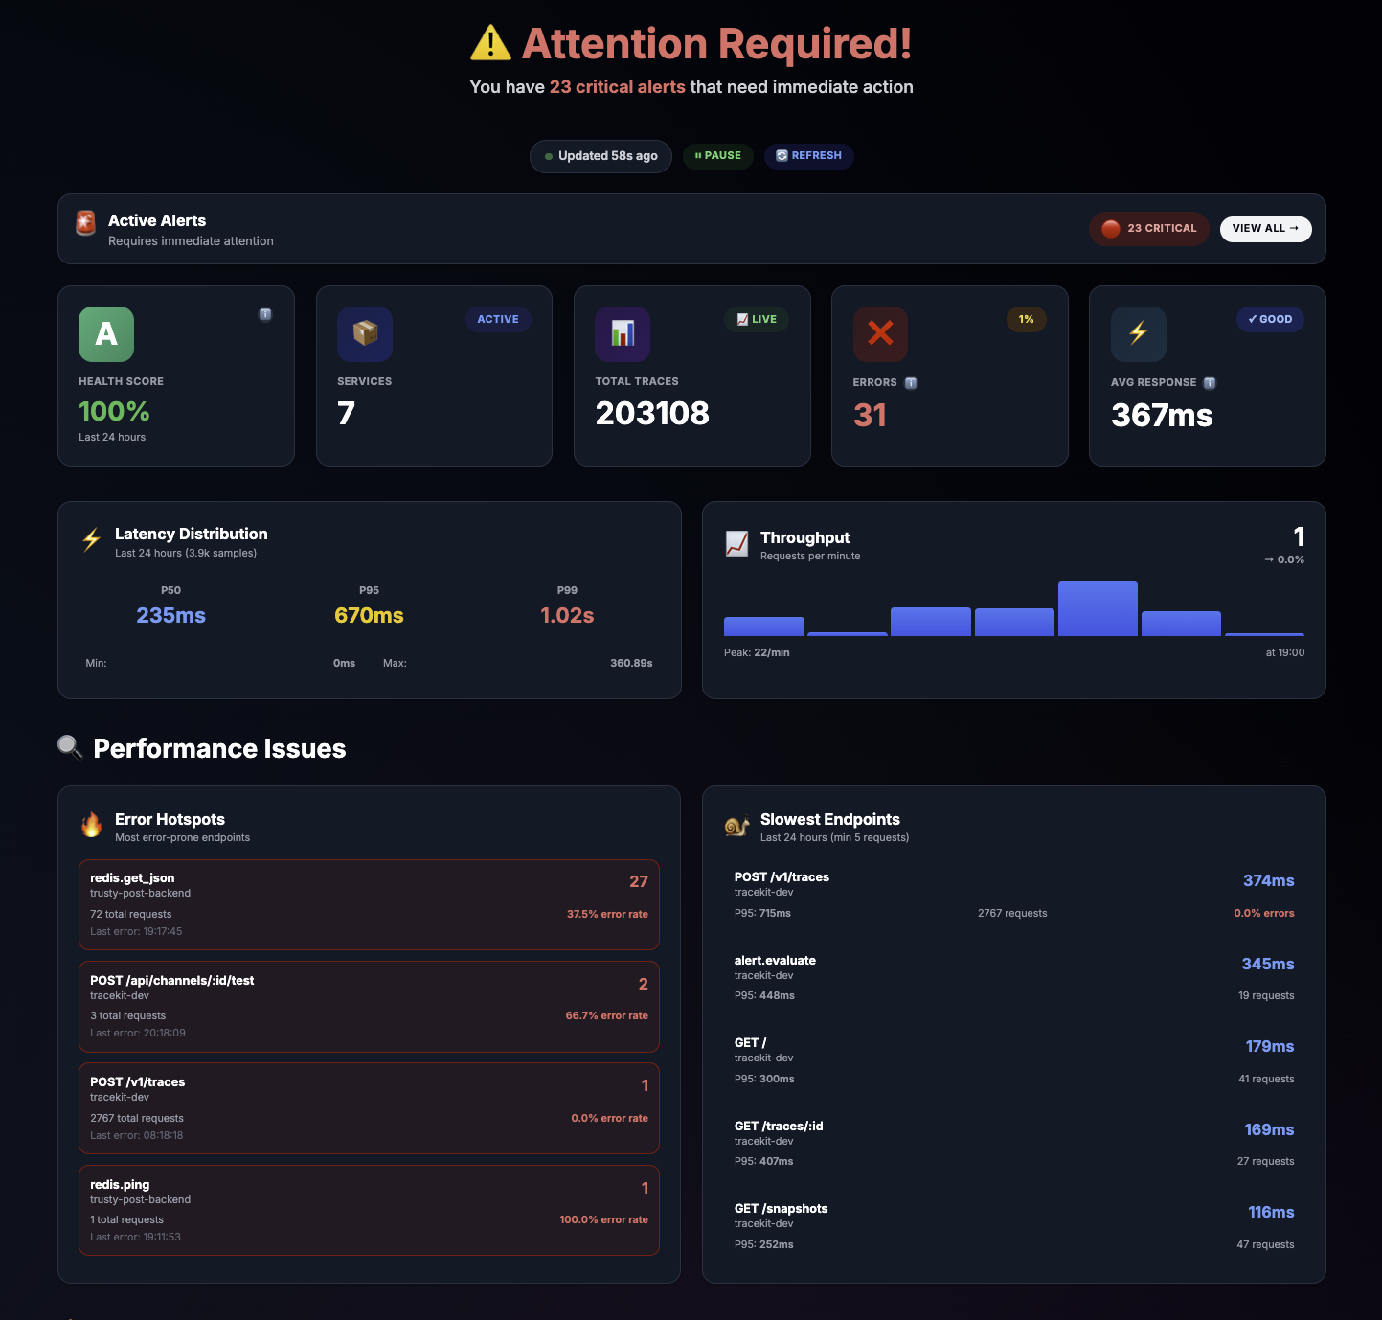Click the REFRESH button
Image resolution: width=1382 pixels, height=1320 pixels.
point(808,155)
